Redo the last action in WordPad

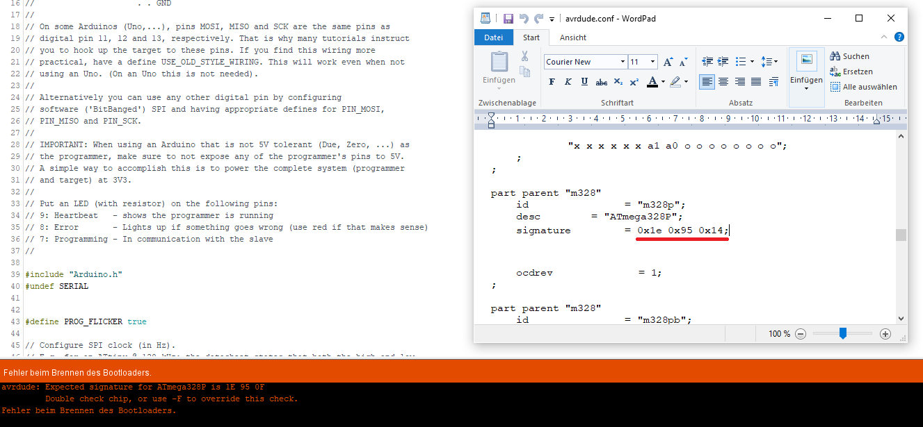(x=538, y=19)
